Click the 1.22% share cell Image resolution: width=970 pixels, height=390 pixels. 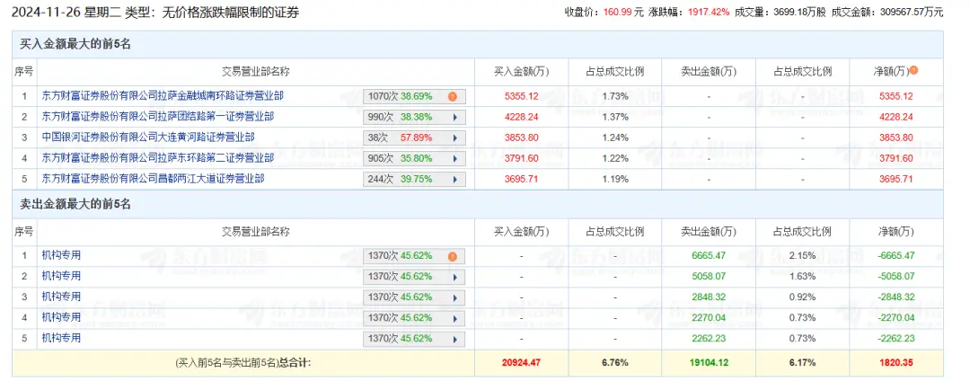615,158
